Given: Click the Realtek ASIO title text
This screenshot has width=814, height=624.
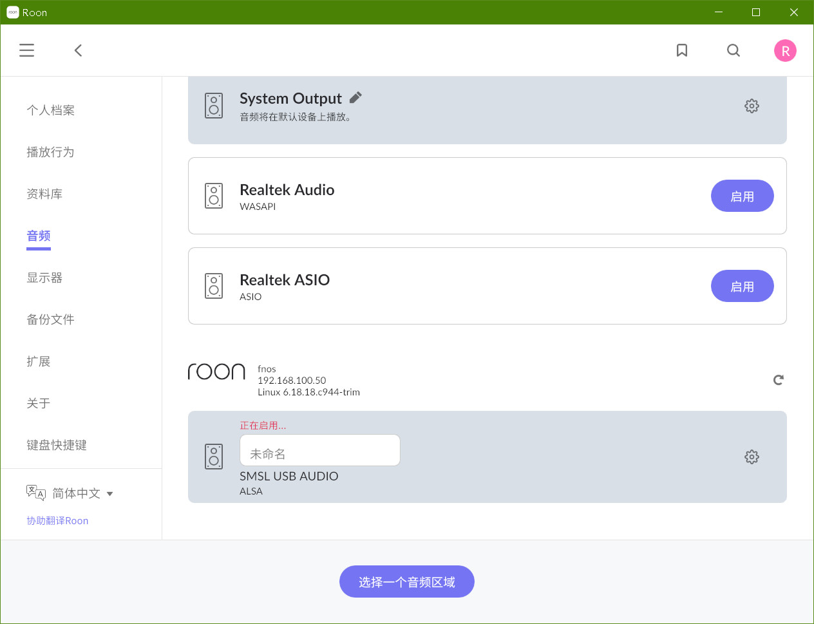Looking at the screenshot, I should tap(285, 280).
